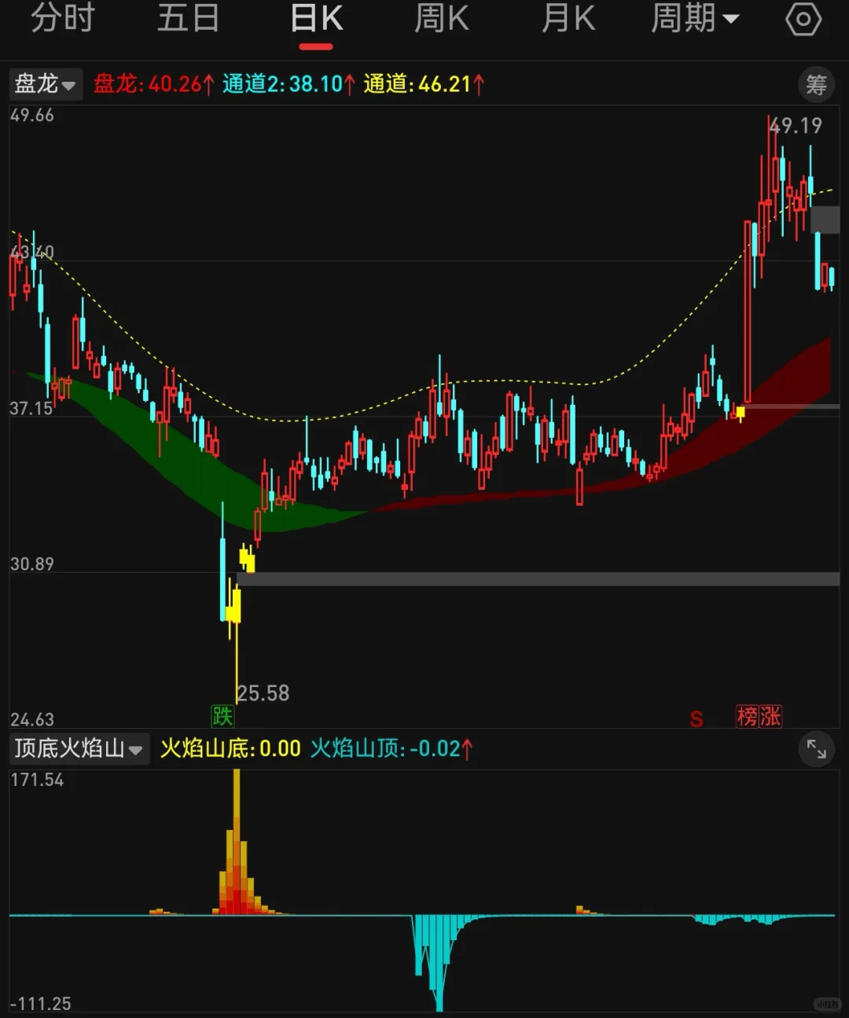Expand sub-chart with fullscreen arrows icon

[817, 749]
